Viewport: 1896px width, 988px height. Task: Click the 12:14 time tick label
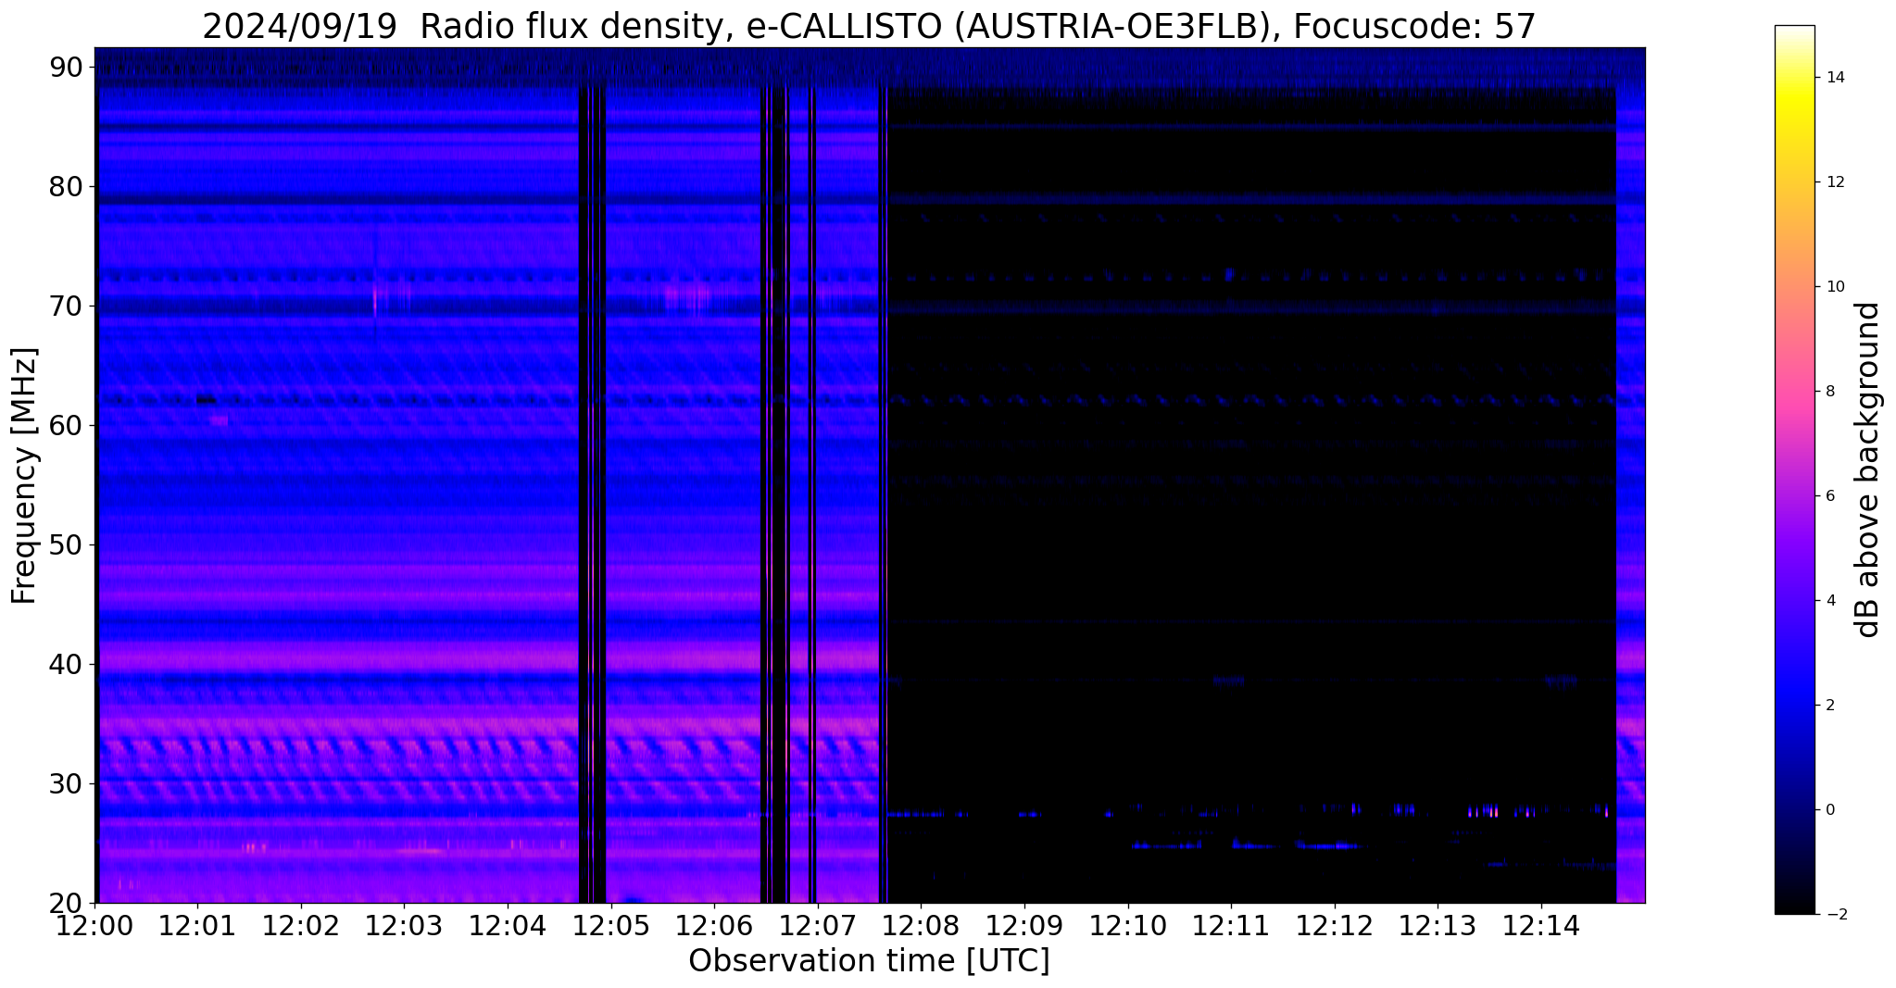coord(1541,925)
